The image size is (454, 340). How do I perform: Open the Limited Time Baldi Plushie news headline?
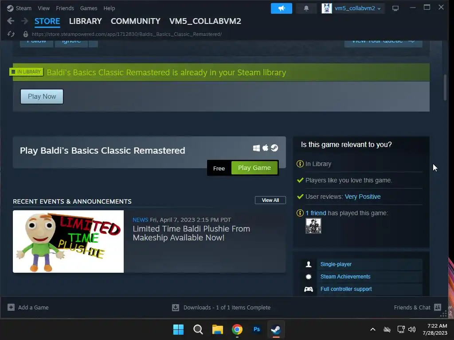(x=191, y=233)
